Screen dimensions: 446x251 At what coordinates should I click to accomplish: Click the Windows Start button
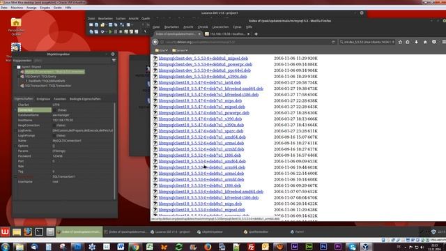point(5,246)
